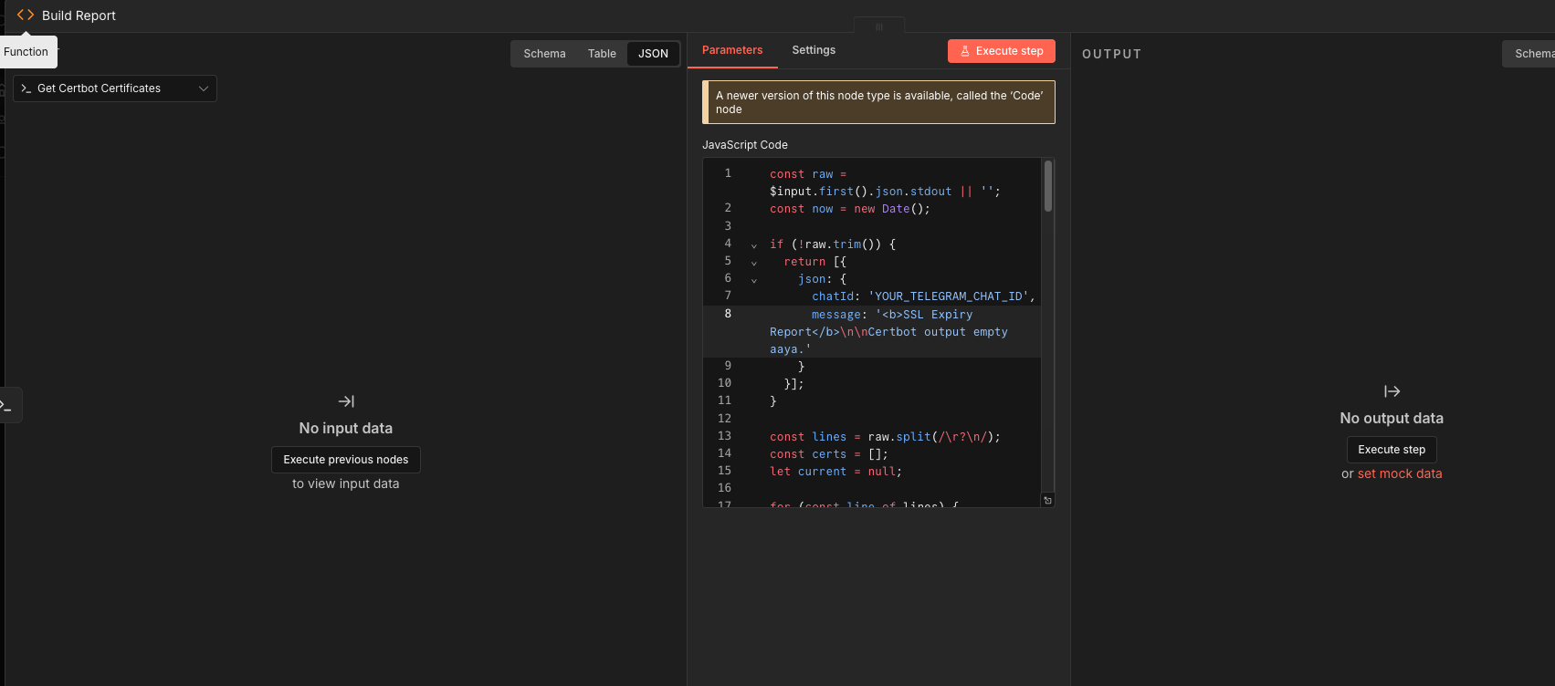Open the Get Certbot Certificates dropdown
Screen dimensions: 1555x686
click(115, 88)
